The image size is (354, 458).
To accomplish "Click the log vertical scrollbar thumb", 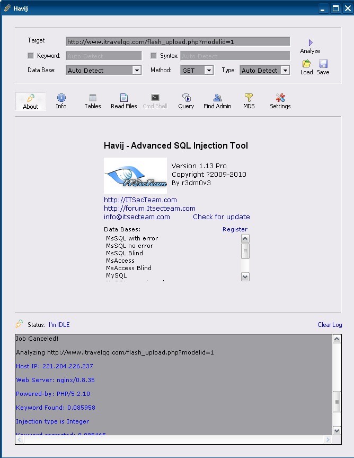I will coord(337,402).
